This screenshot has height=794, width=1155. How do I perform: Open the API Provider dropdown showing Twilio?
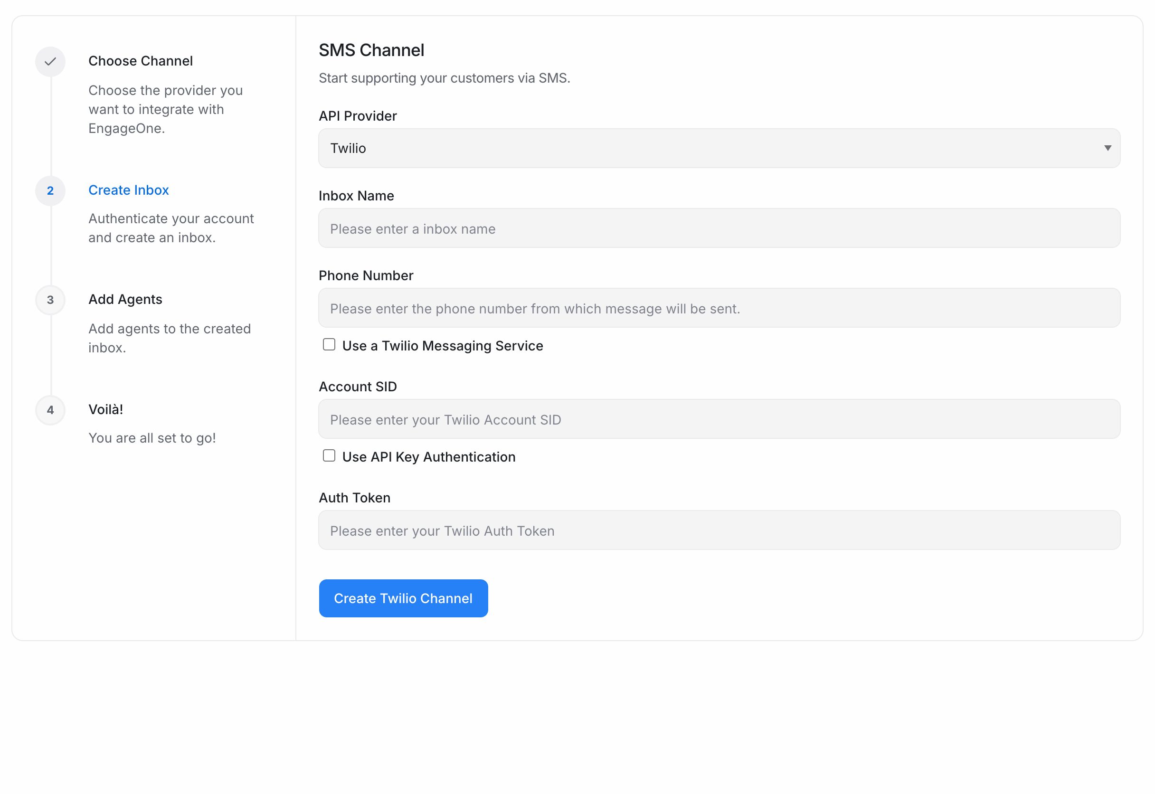(x=719, y=148)
